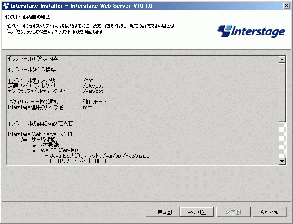Viewport: 293px width, 224px height.
Task: Click the Interstage Web Server V10.1.0 line
Action: pos(42,134)
